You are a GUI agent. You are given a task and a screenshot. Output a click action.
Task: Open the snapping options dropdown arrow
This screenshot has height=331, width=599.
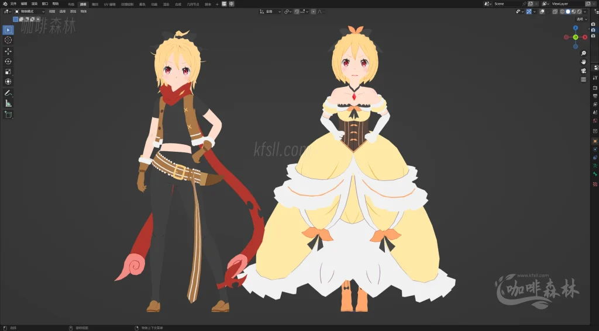[307, 12]
